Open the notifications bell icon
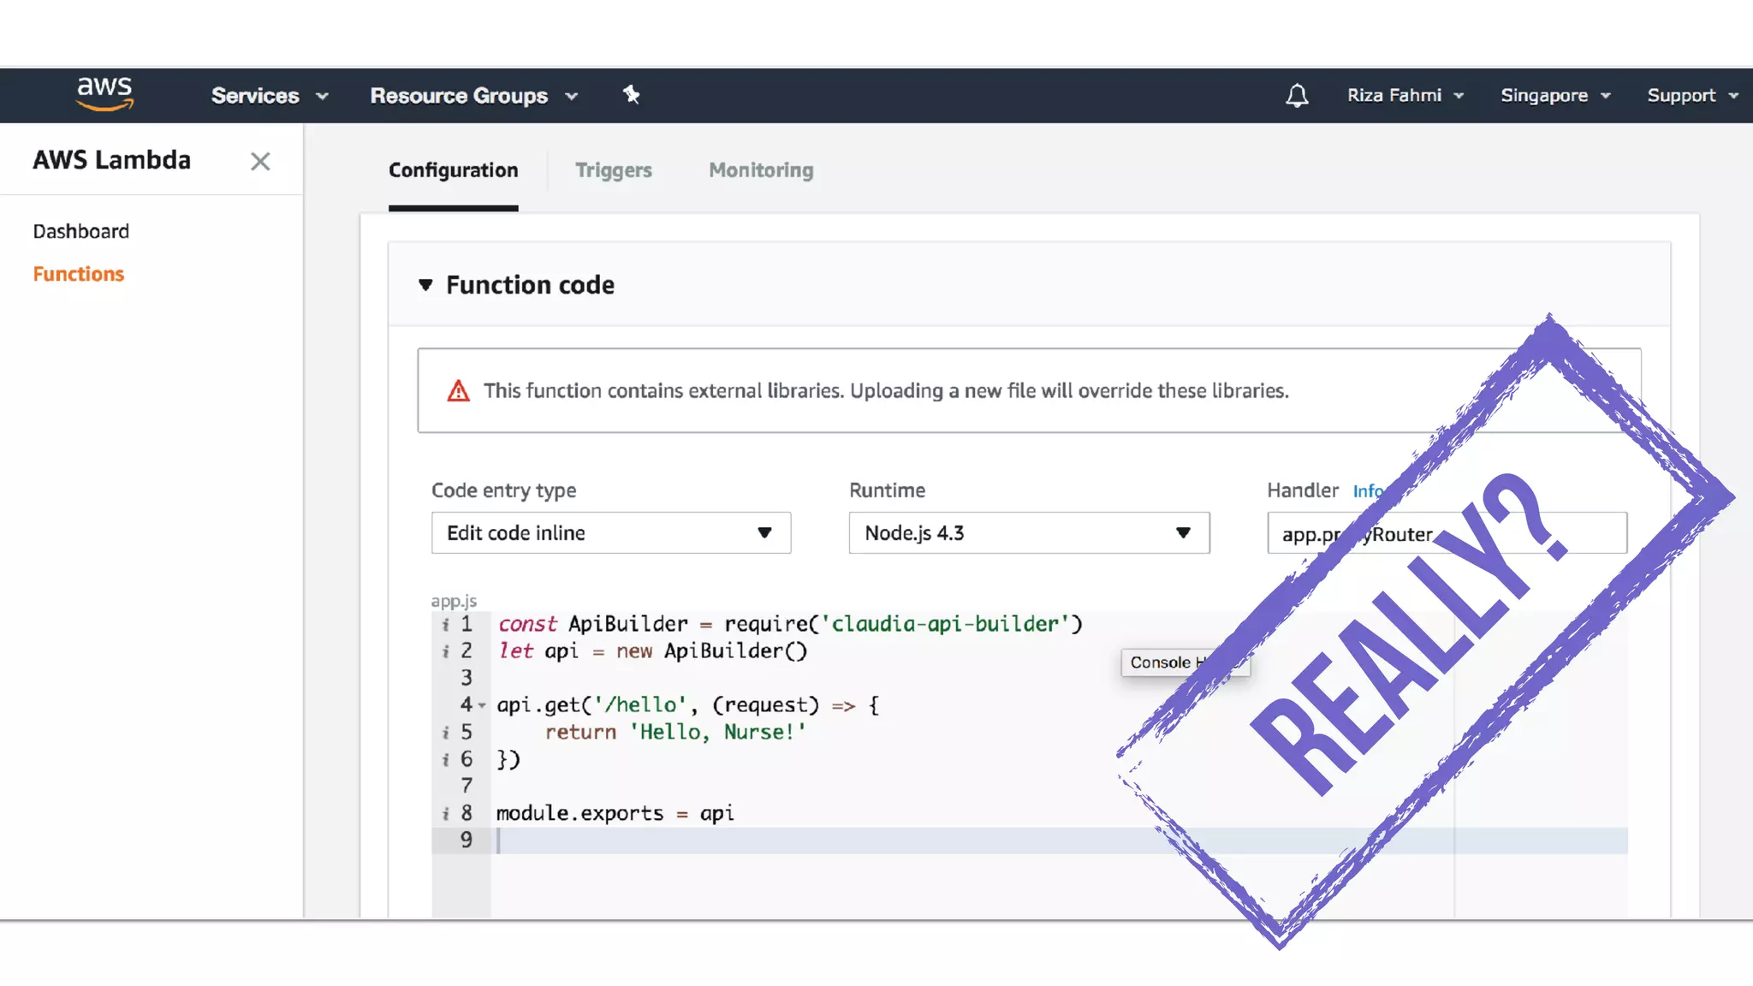Image resolution: width=1753 pixels, height=986 pixels. pyautogui.click(x=1297, y=95)
